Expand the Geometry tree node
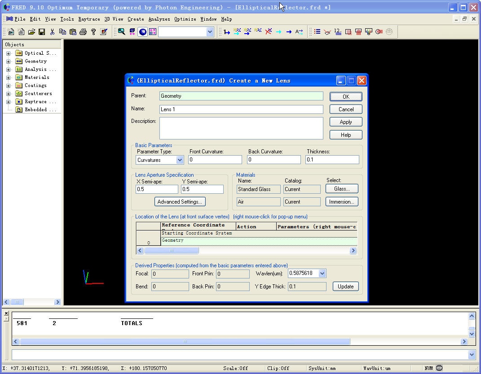 8,61
